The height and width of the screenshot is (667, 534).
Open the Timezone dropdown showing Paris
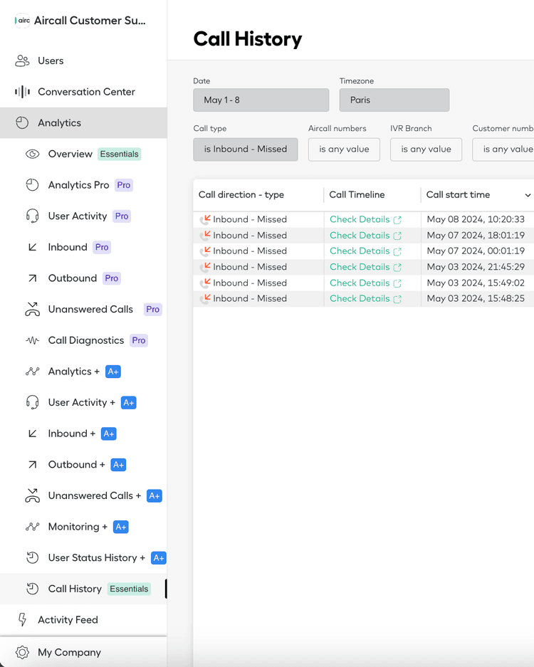click(x=394, y=100)
